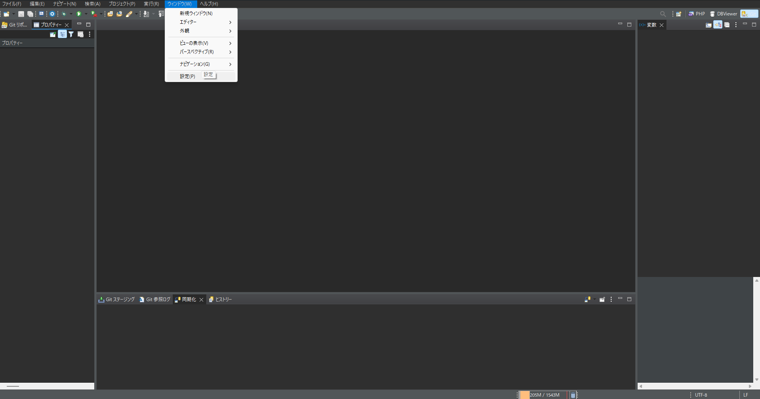Open the ヘルプ(H) menu
760x399 pixels.
click(x=209, y=4)
